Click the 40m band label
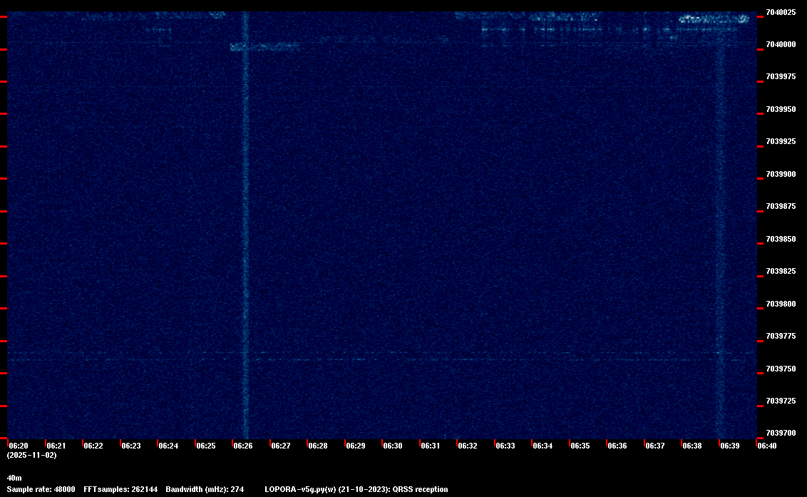The image size is (807, 497). [x=14, y=478]
